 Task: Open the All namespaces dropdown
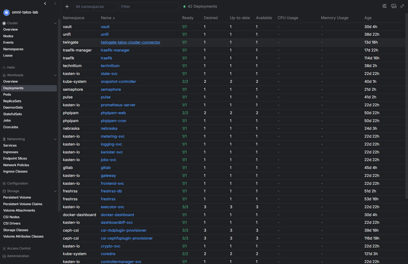(95, 7)
